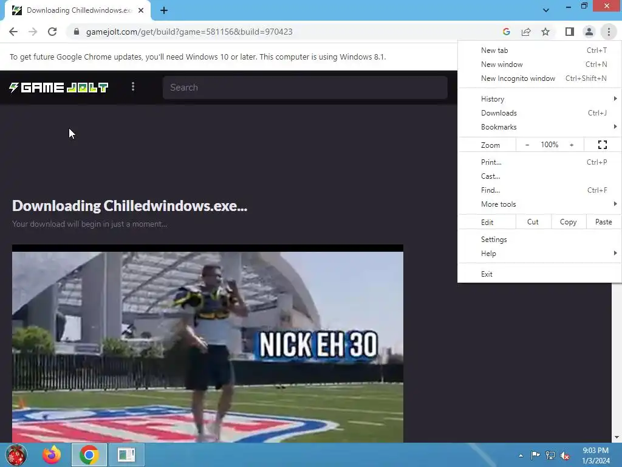
Task: Decrease zoom with minus button
Action: click(527, 145)
